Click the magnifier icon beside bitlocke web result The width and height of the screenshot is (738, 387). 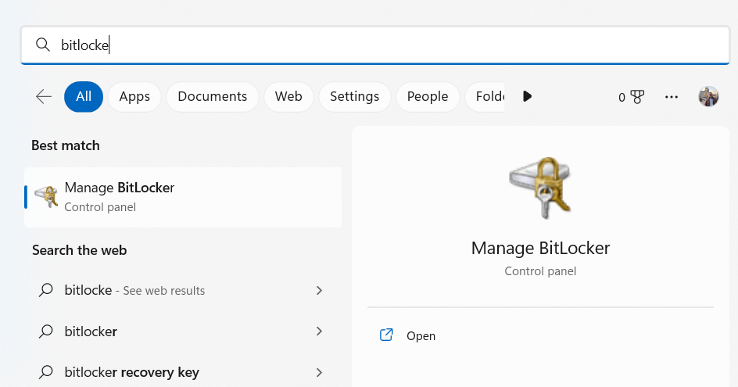[x=45, y=290]
